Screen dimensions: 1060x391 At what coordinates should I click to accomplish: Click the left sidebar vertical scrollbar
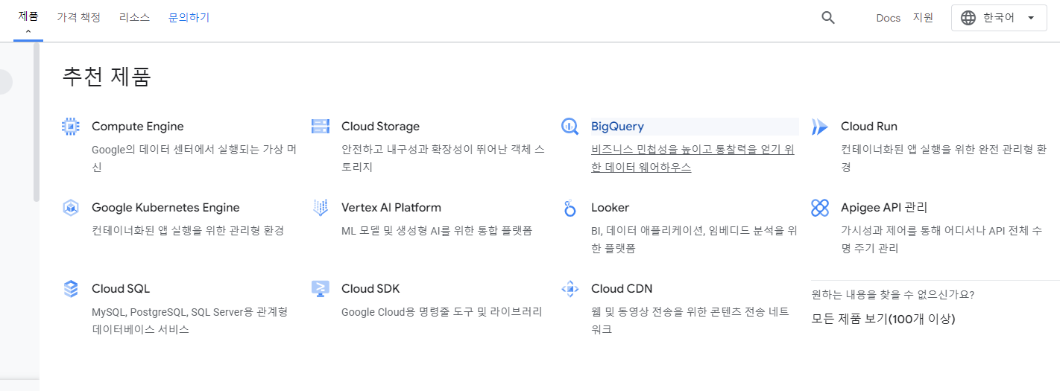(x=37, y=123)
